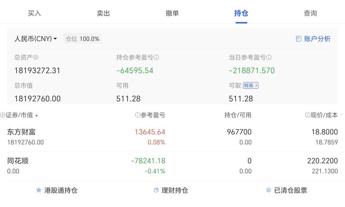Click the 港股通持仓 flower icon

(x=39, y=190)
